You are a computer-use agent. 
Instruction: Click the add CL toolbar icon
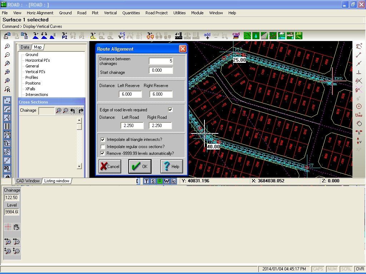pos(93,36)
